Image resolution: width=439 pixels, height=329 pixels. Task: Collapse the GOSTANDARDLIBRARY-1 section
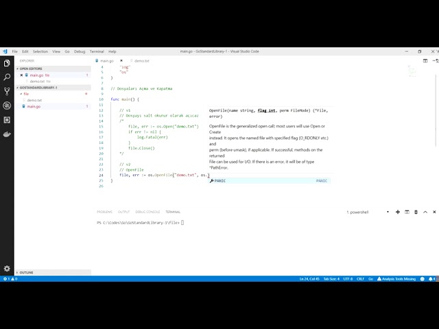(x=53, y=88)
